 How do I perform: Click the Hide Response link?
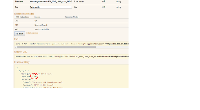pyautogui.click(x=32, y=33)
